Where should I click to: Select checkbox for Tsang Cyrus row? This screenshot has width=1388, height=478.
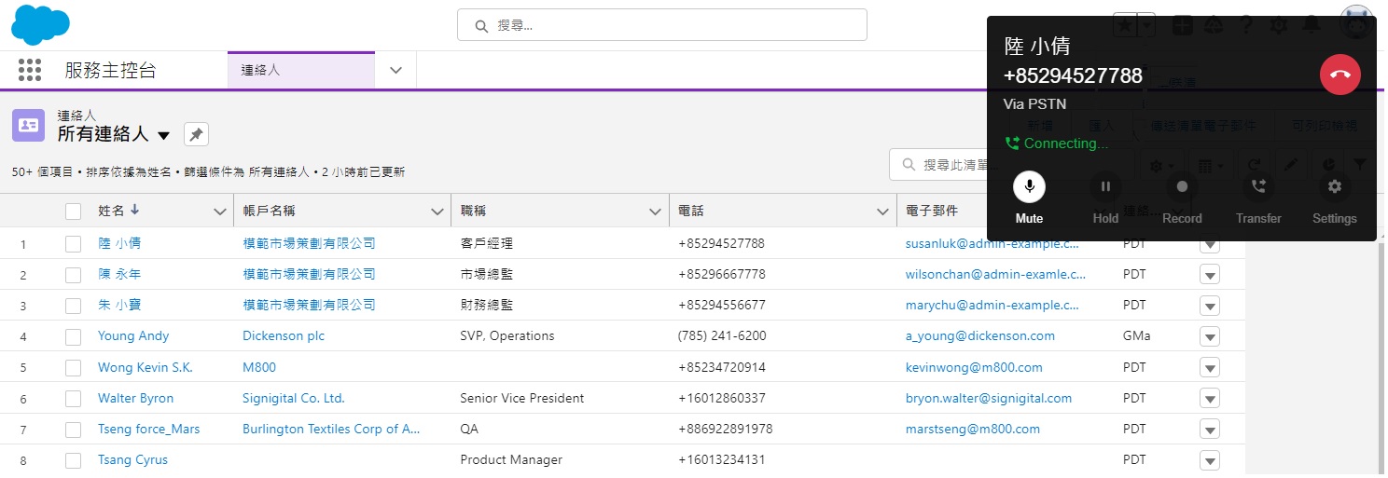pyautogui.click(x=73, y=460)
